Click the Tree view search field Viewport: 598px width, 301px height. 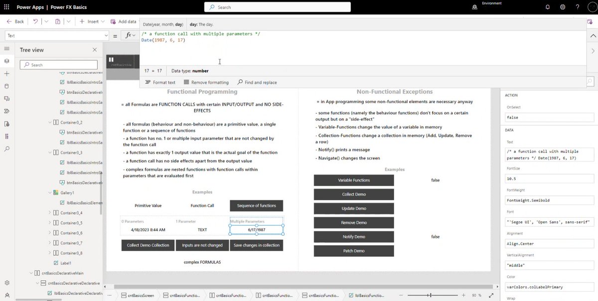pyautogui.click(x=59, y=65)
